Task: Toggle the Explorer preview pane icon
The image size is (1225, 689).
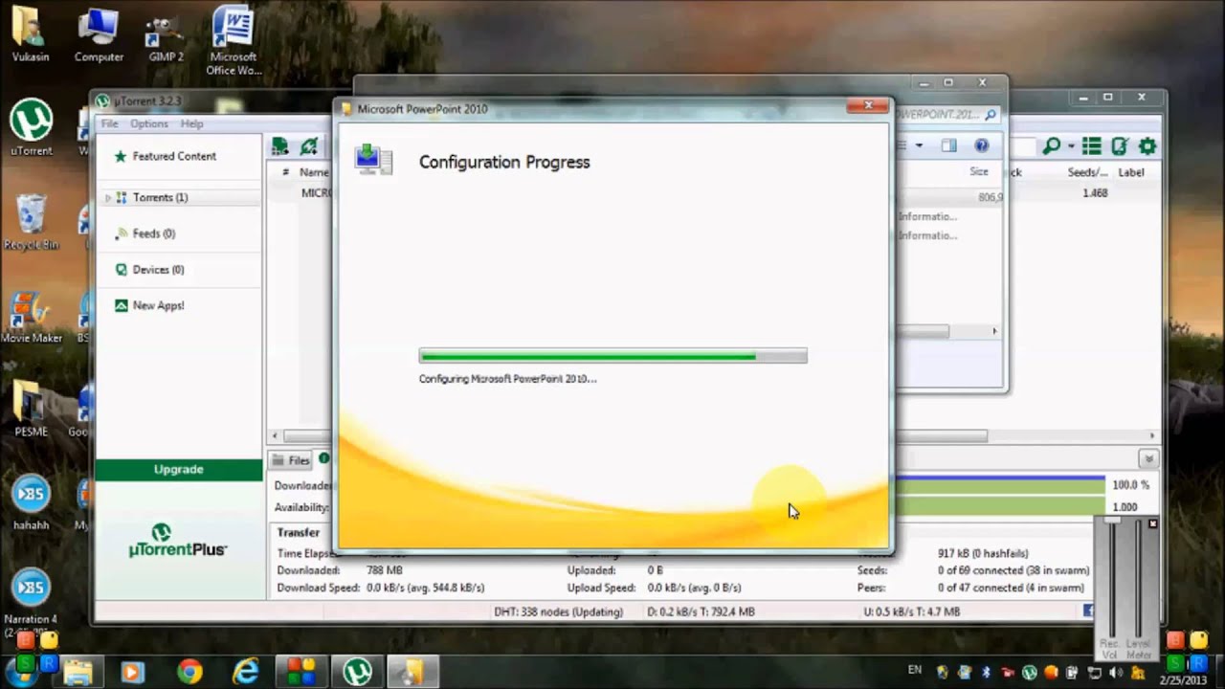Action: [x=948, y=145]
